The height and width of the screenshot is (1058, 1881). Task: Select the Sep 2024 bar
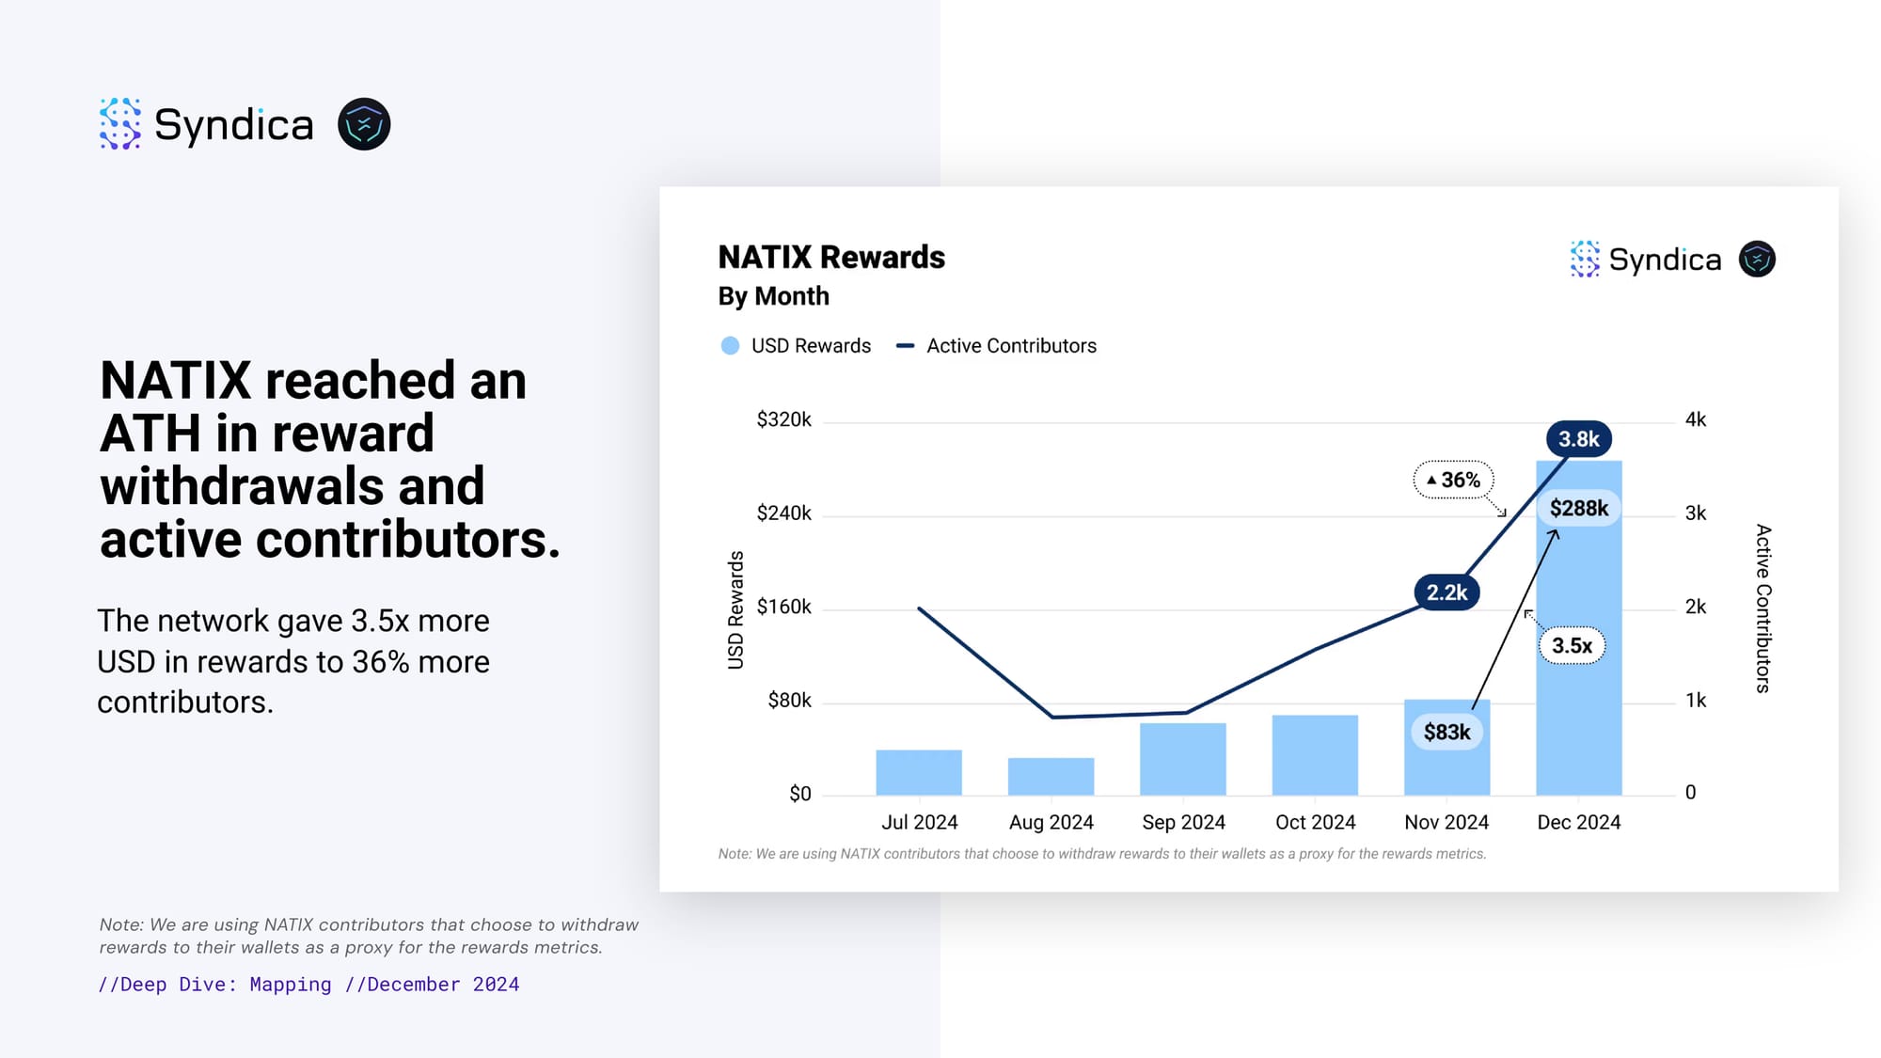pos(1182,759)
